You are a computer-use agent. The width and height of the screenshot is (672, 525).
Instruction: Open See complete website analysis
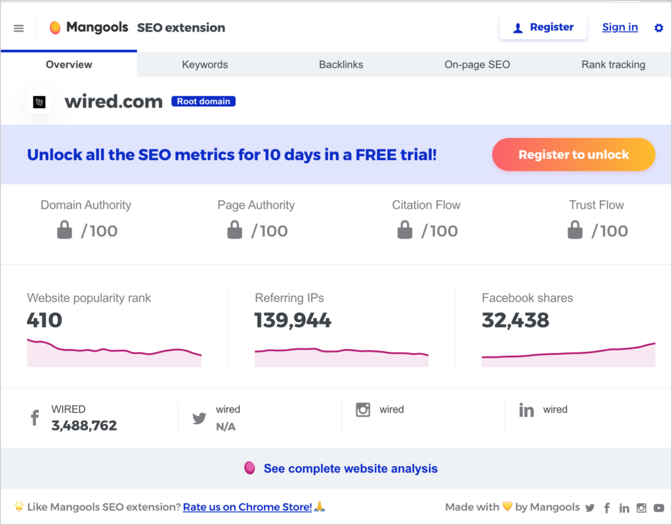350,469
